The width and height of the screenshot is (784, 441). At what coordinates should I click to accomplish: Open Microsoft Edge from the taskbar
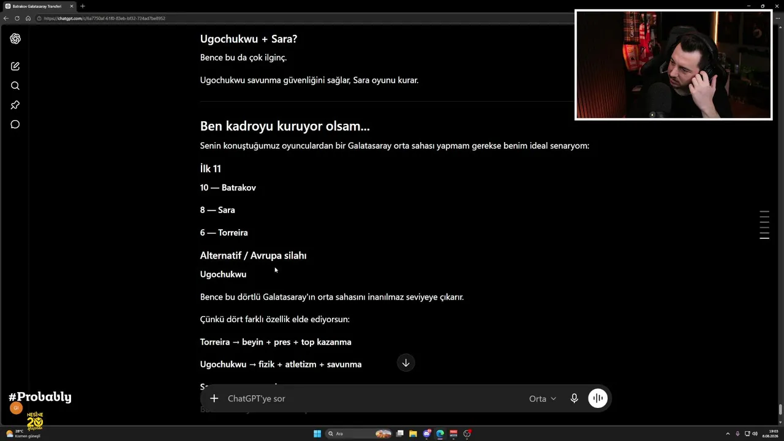point(440,434)
